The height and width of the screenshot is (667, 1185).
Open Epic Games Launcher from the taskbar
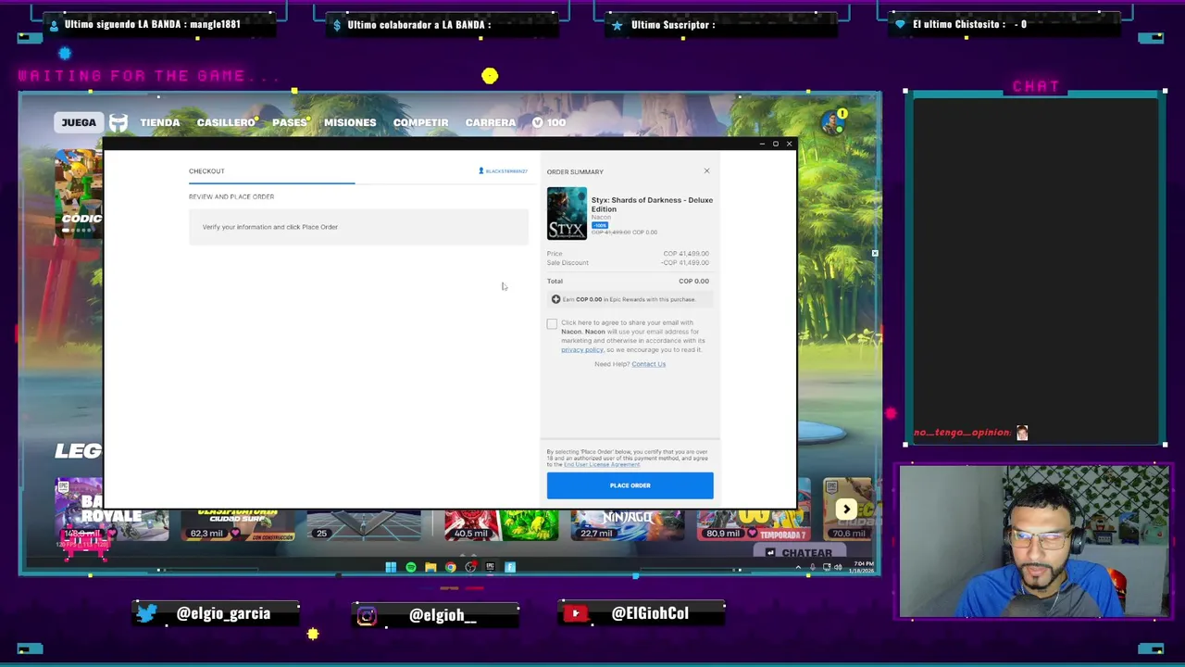[490, 567]
